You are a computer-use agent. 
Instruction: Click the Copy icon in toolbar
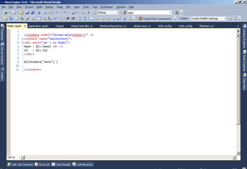point(45,13)
